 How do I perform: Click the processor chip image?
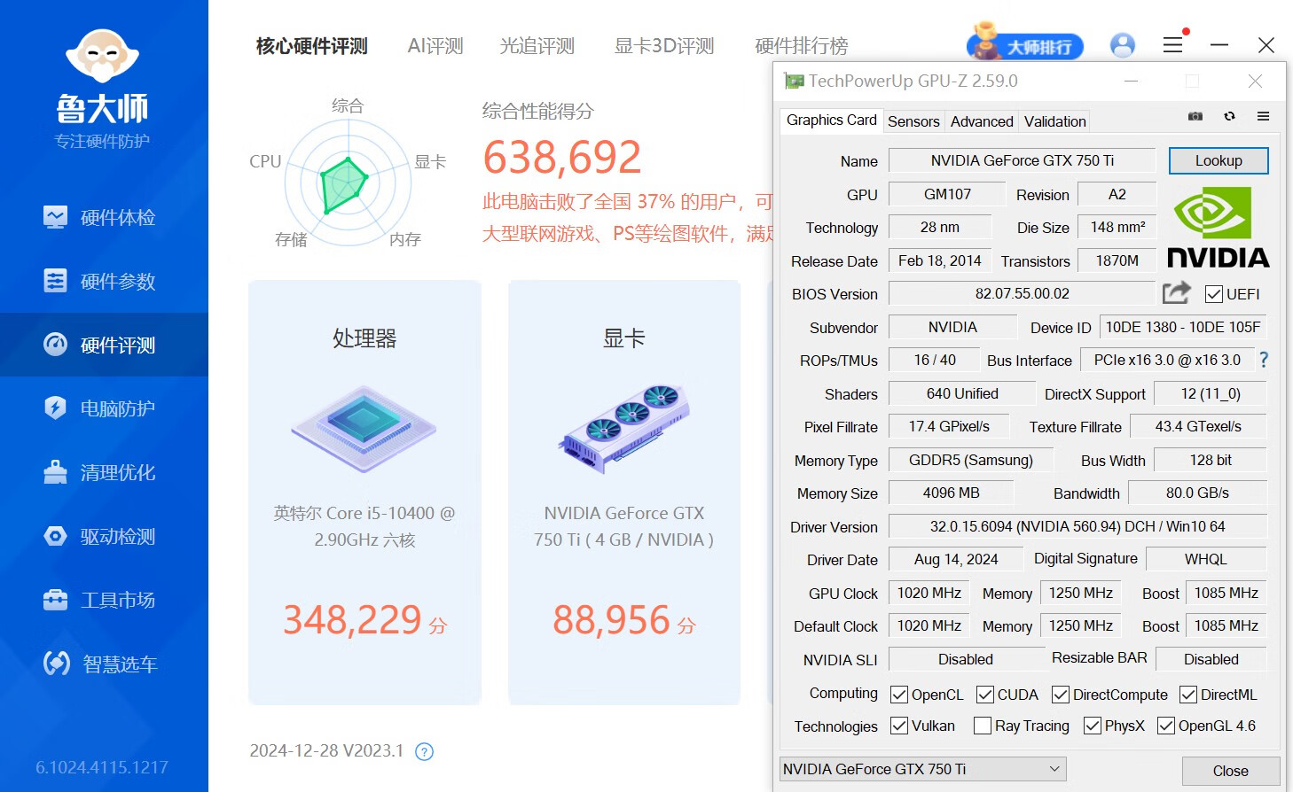(364, 429)
